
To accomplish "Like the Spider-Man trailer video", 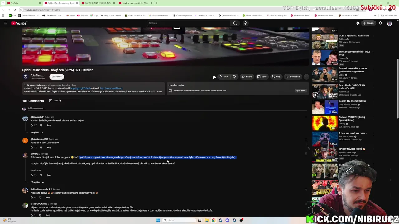I will pyautogui.click(x=224, y=77).
